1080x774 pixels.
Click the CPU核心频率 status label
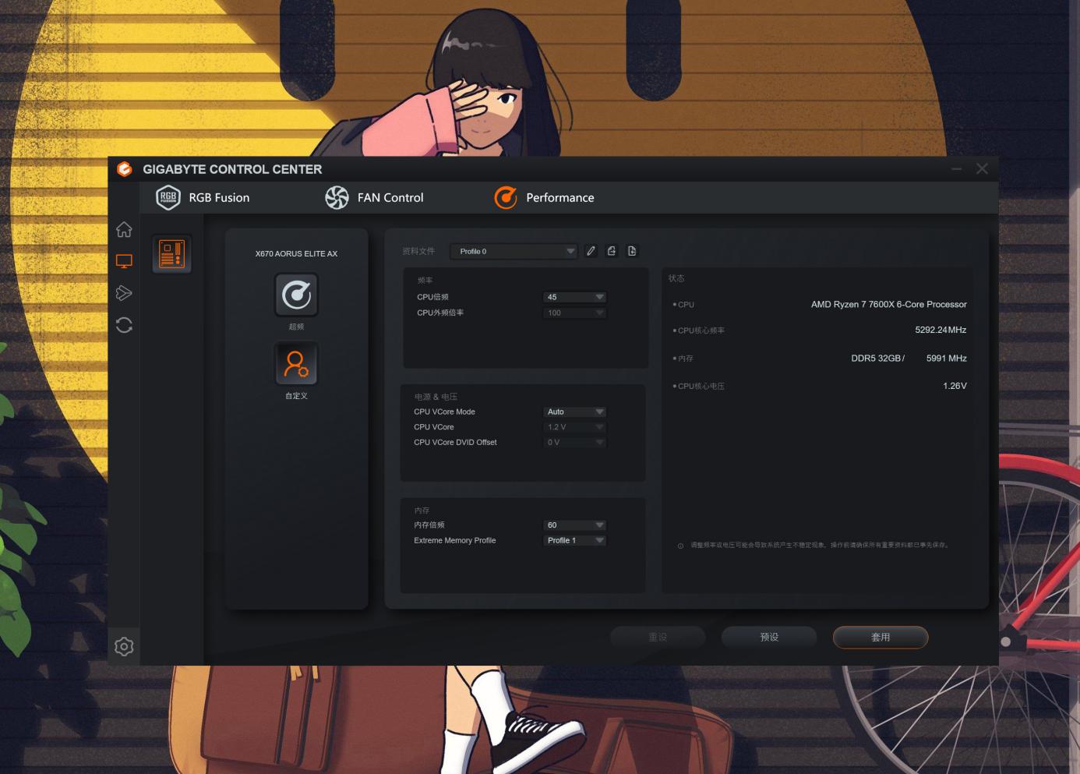click(x=701, y=330)
